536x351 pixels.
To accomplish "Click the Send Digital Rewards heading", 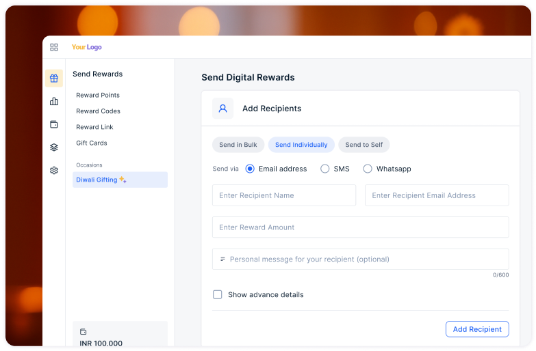I will 248,77.
